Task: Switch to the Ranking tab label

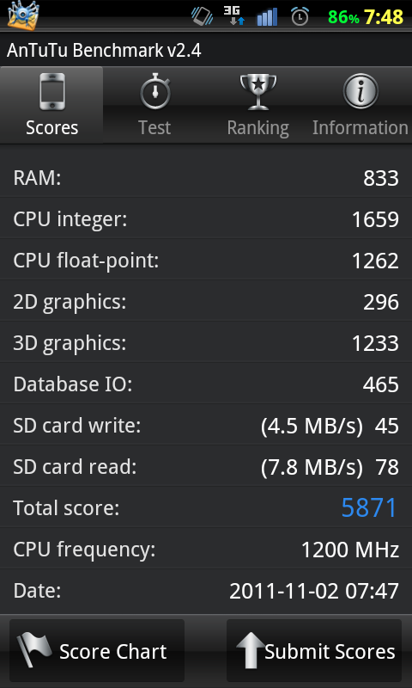Action: click(257, 128)
